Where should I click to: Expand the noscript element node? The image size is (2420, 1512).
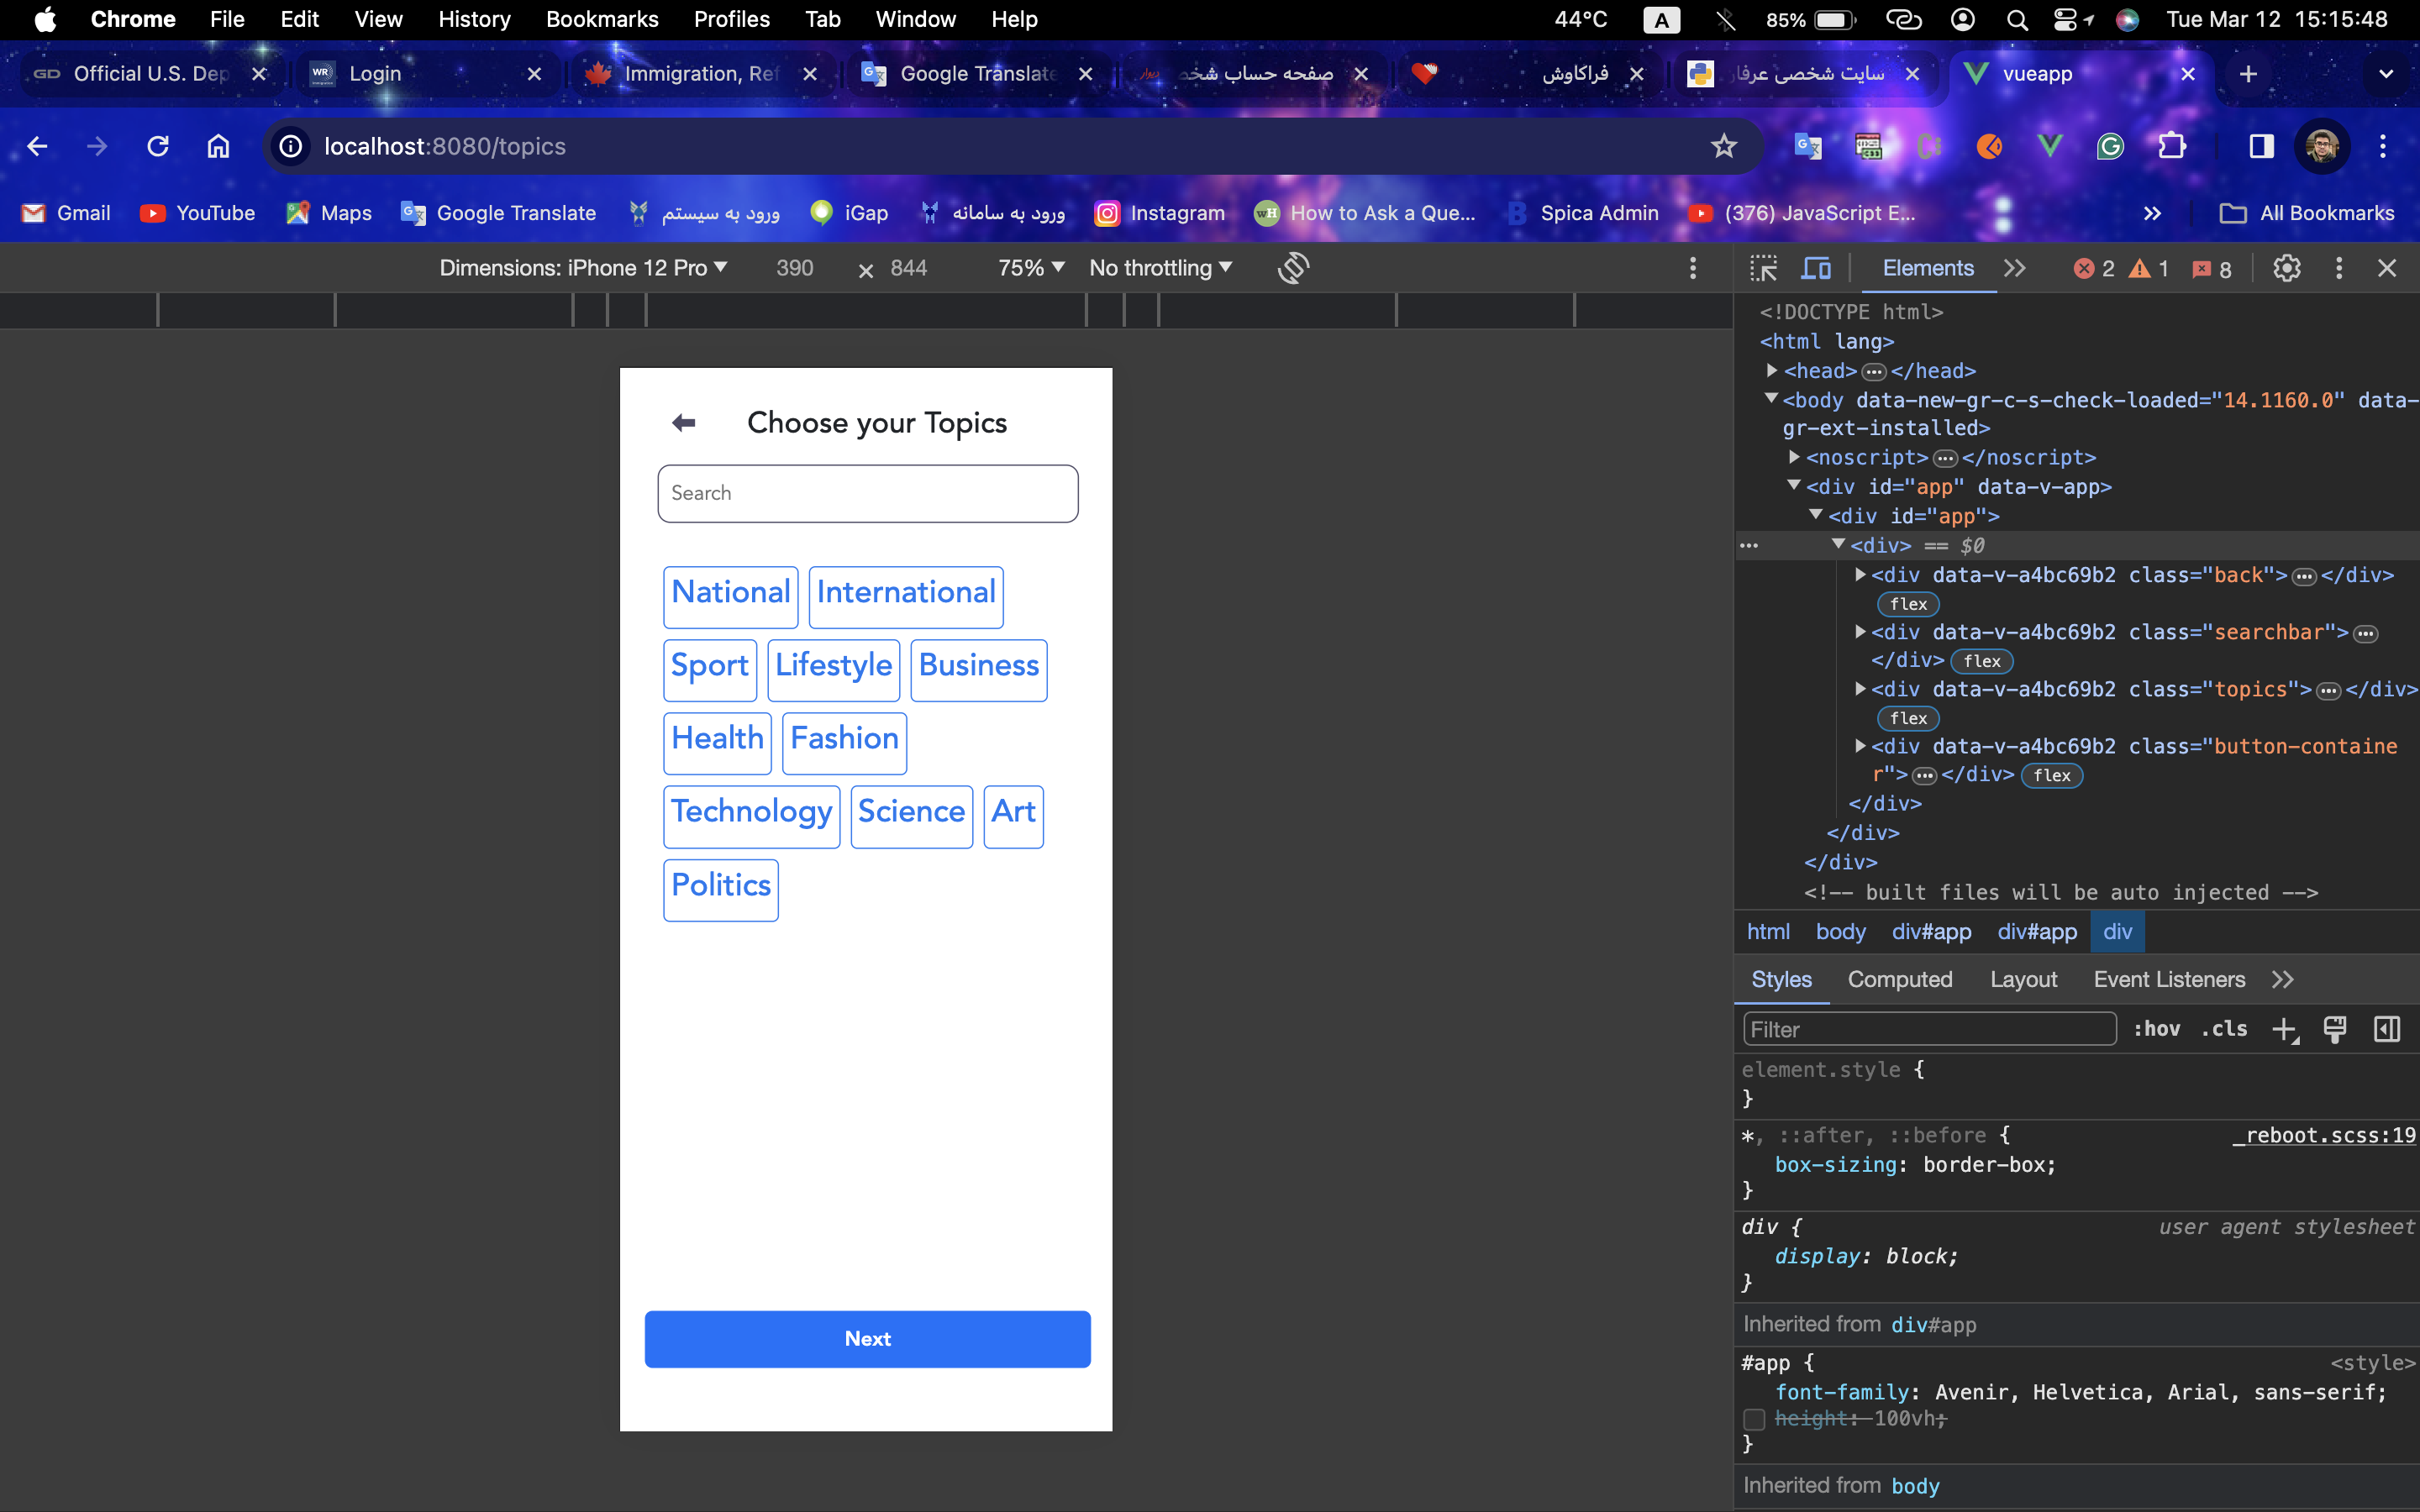tap(1794, 457)
